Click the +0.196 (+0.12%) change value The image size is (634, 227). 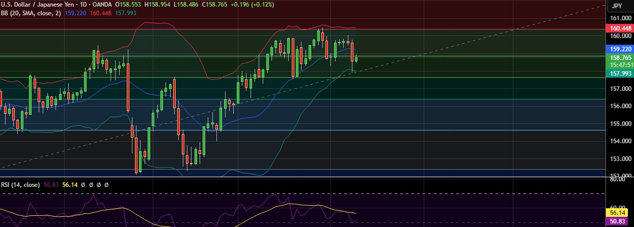pyautogui.click(x=253, y=4)
